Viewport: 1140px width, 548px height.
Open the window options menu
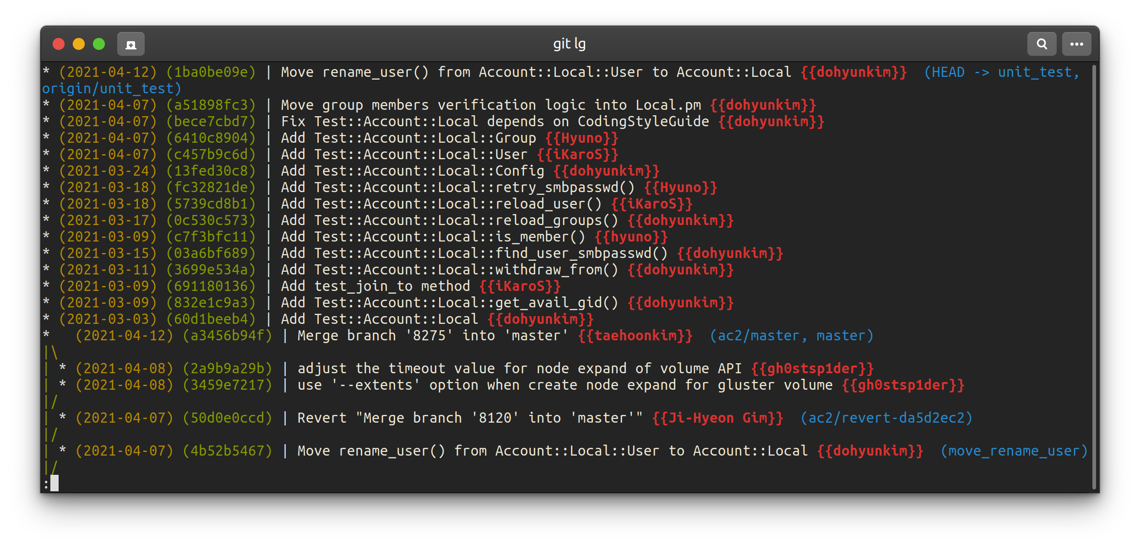tap(1076, 43)
